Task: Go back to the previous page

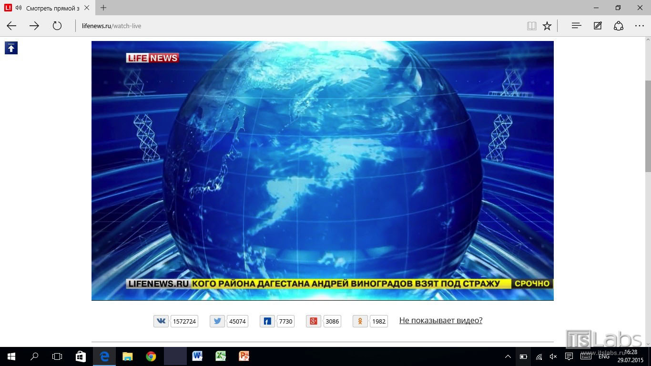Action: [x=11, y=26]
